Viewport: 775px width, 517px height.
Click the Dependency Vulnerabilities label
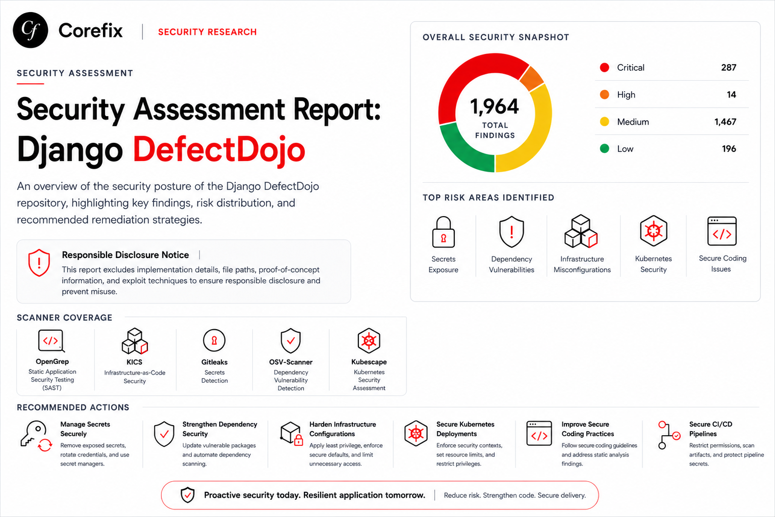point(511,264)
